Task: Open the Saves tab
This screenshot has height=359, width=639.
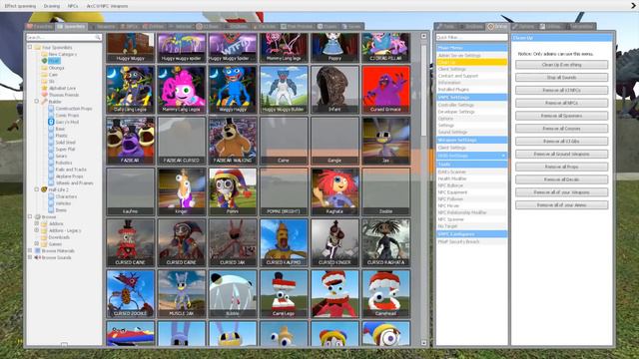Action: point(351,27)
